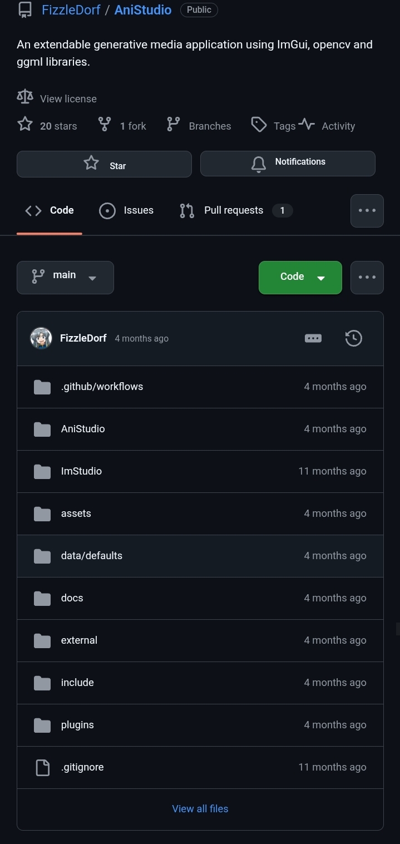400x844 pixels.
Task: Open forks via fork icon
Action: click(x=105, y=124)
